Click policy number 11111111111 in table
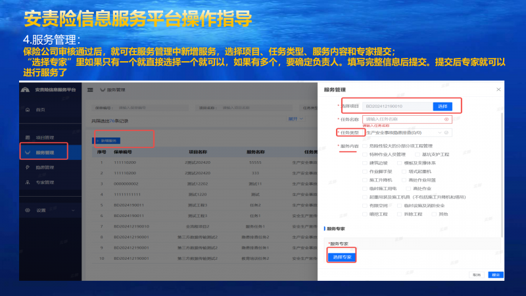Screen dimensions: 526x296 point(127,194)
